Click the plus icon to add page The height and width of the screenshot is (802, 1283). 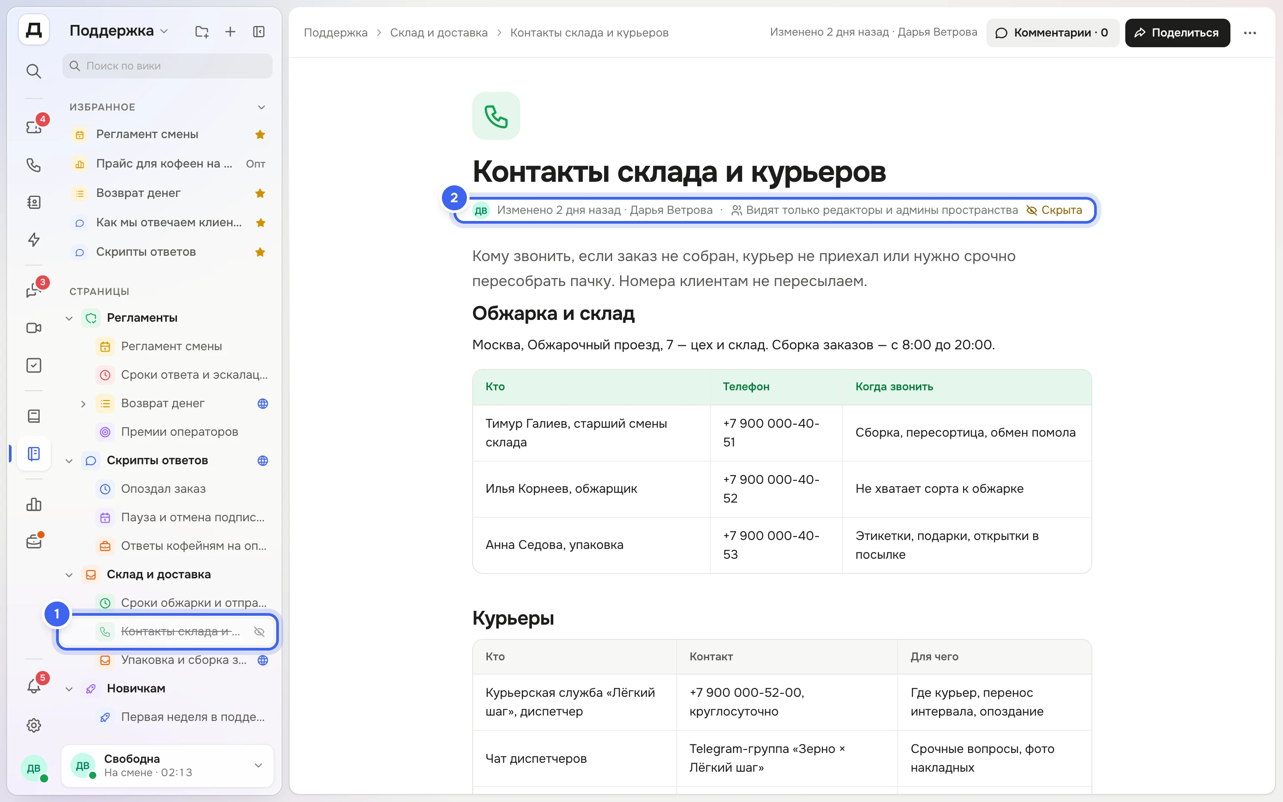tap(230, 32)
